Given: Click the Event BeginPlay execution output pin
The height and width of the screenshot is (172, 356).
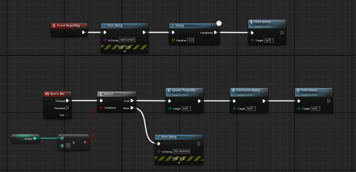Looking at the screenshot, I should tap(84, 32).
